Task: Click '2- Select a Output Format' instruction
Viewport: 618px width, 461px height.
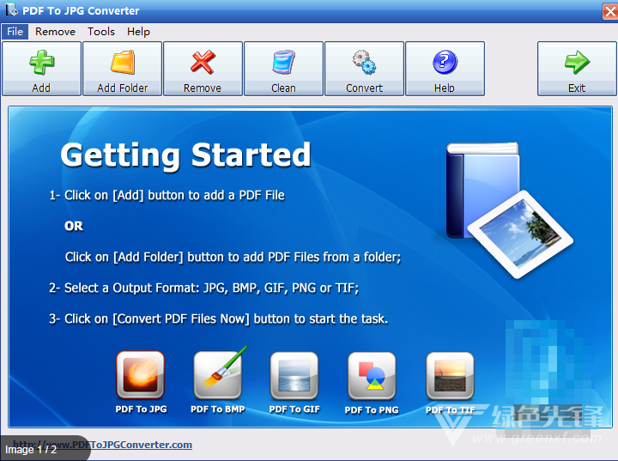Action: (203, 288)
